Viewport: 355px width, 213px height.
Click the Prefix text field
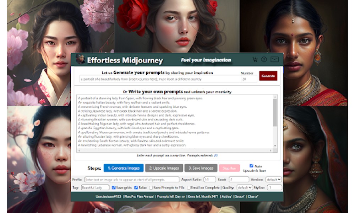(x=132, y=180)
